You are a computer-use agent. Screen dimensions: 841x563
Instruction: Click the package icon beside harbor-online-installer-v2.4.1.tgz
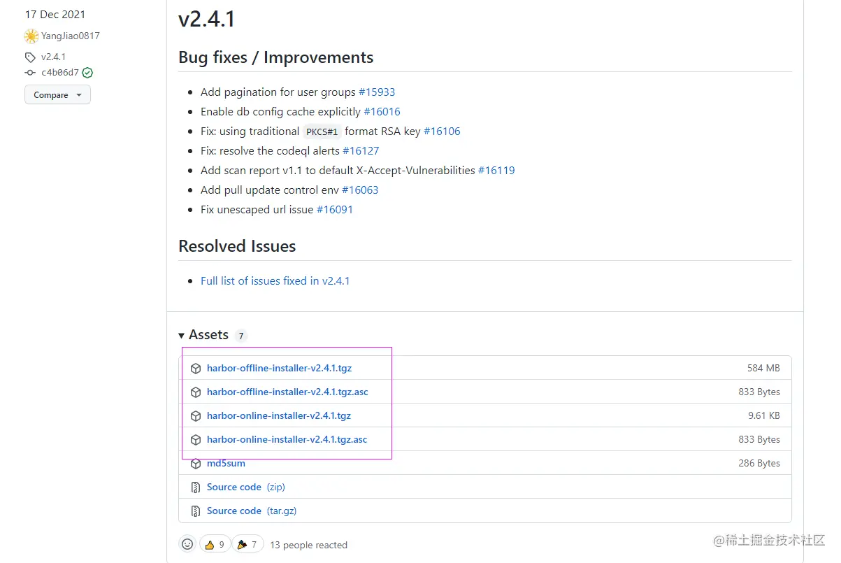click(196, 416)
